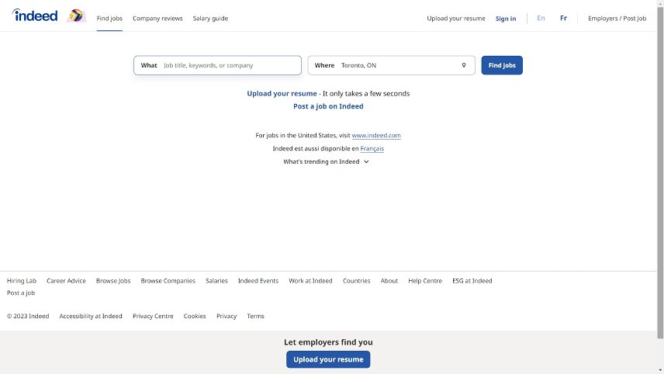Click Post a job footer link
The image size is (664, 374).
point(21,293)
